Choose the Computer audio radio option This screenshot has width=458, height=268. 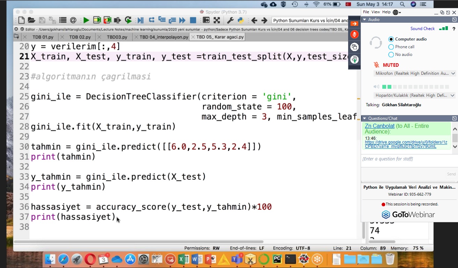point(391,39)
